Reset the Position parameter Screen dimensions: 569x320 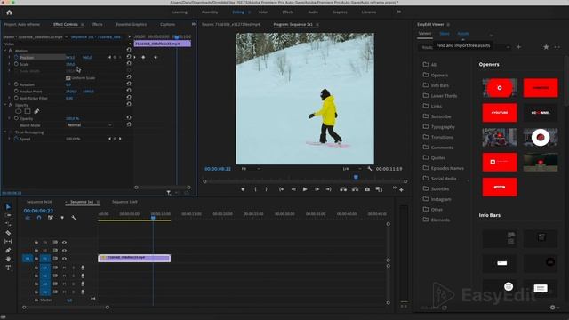click(129, 57)
